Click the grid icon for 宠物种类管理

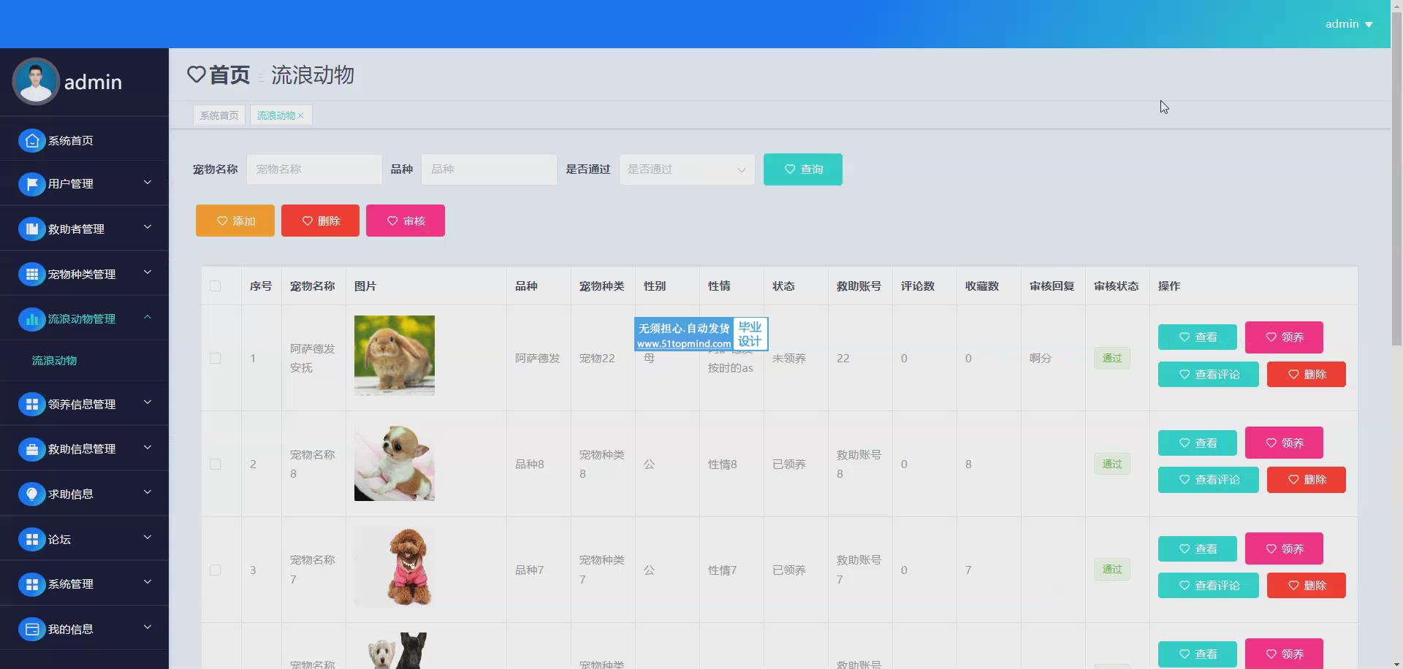point(31,275)
